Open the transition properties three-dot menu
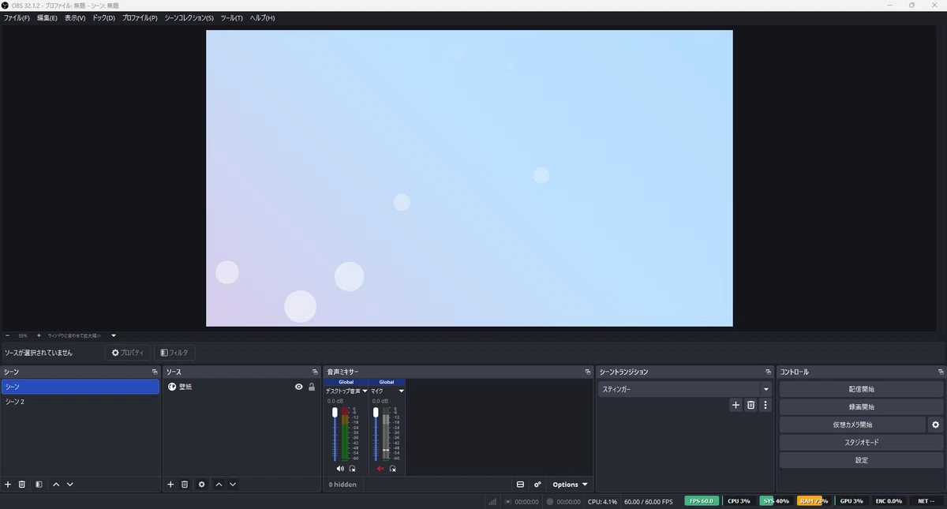The width and height of the screenshot is (947, 509). point(765,405)
